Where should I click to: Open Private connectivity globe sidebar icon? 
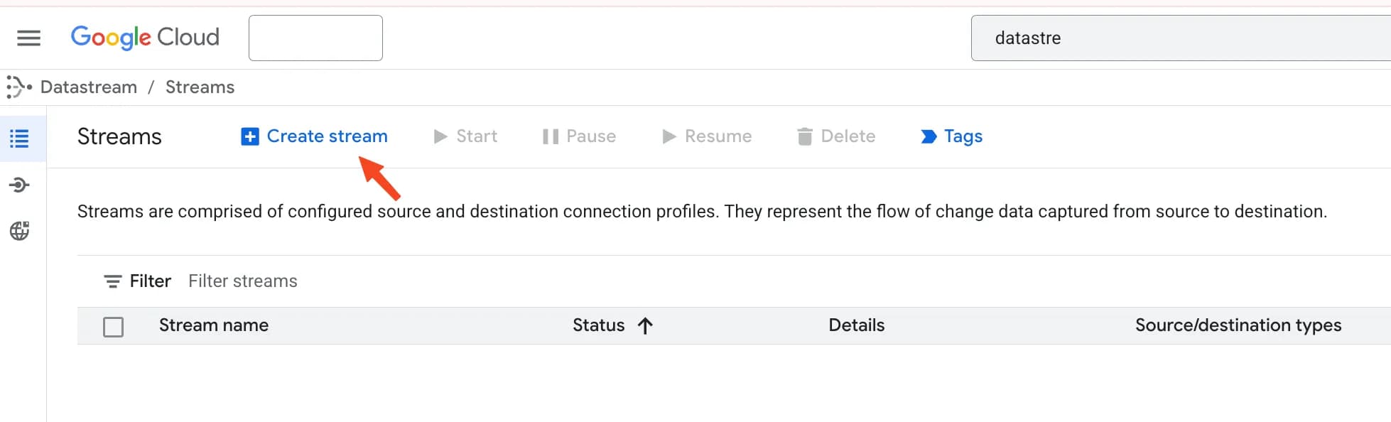pos(19,231)
